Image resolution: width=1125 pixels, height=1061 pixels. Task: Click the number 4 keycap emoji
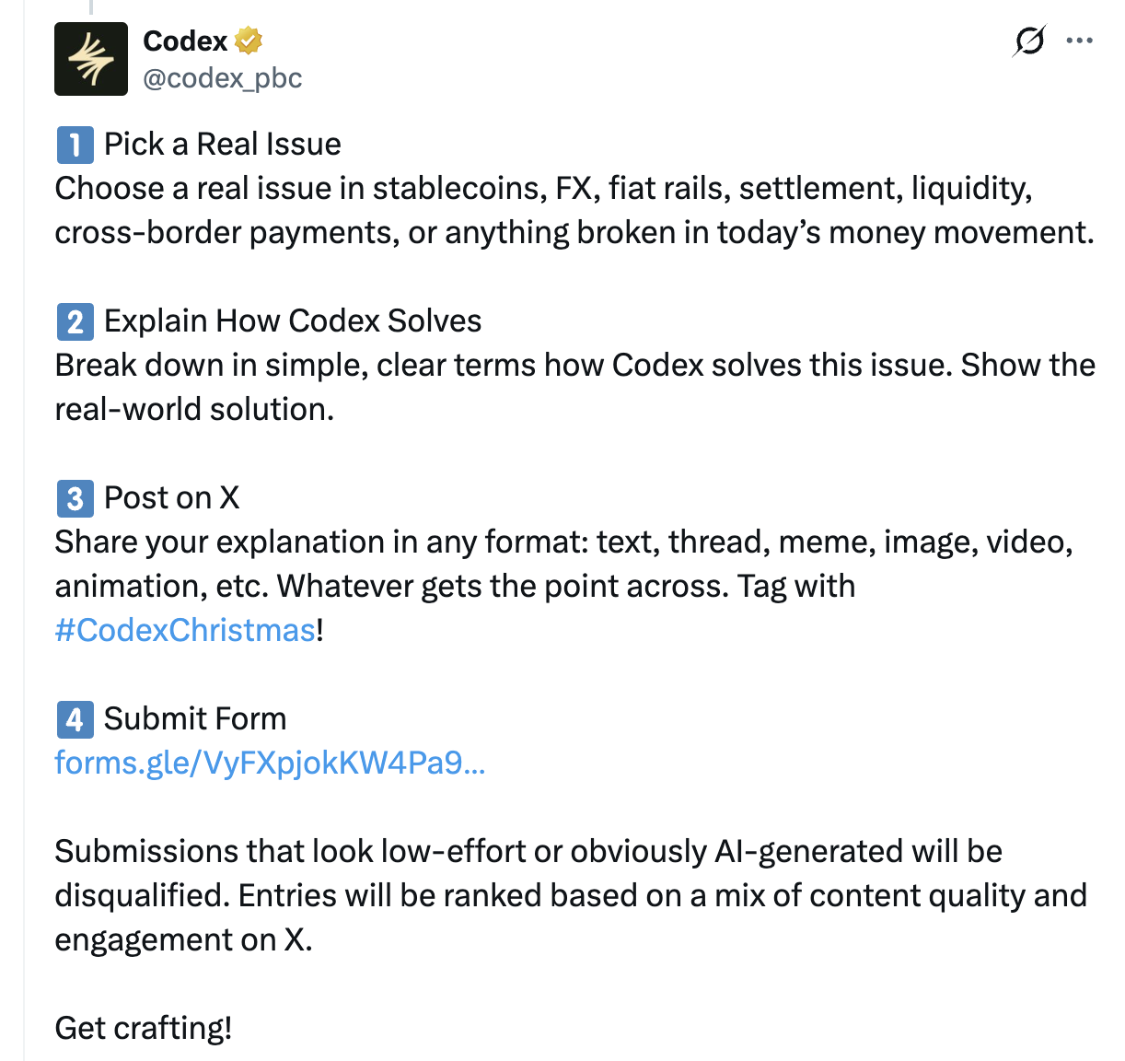pos(75,719)
